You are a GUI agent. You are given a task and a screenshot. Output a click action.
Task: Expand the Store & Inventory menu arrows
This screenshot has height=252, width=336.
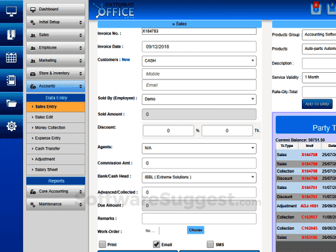[81, 73]
